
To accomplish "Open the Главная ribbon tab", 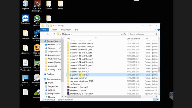I will [54, 30].
